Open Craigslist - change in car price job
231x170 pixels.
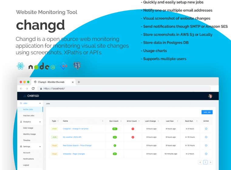point(76,129)
